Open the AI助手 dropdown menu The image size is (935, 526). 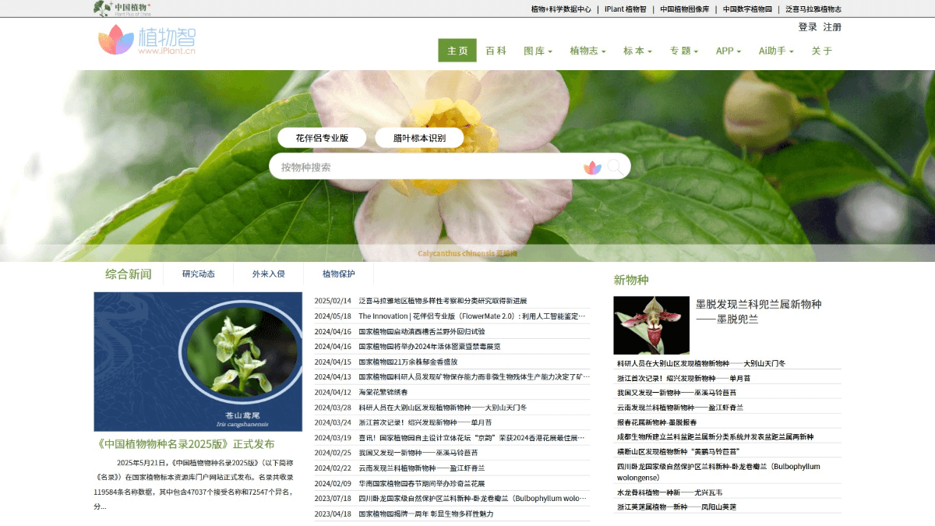click(776, 51)
